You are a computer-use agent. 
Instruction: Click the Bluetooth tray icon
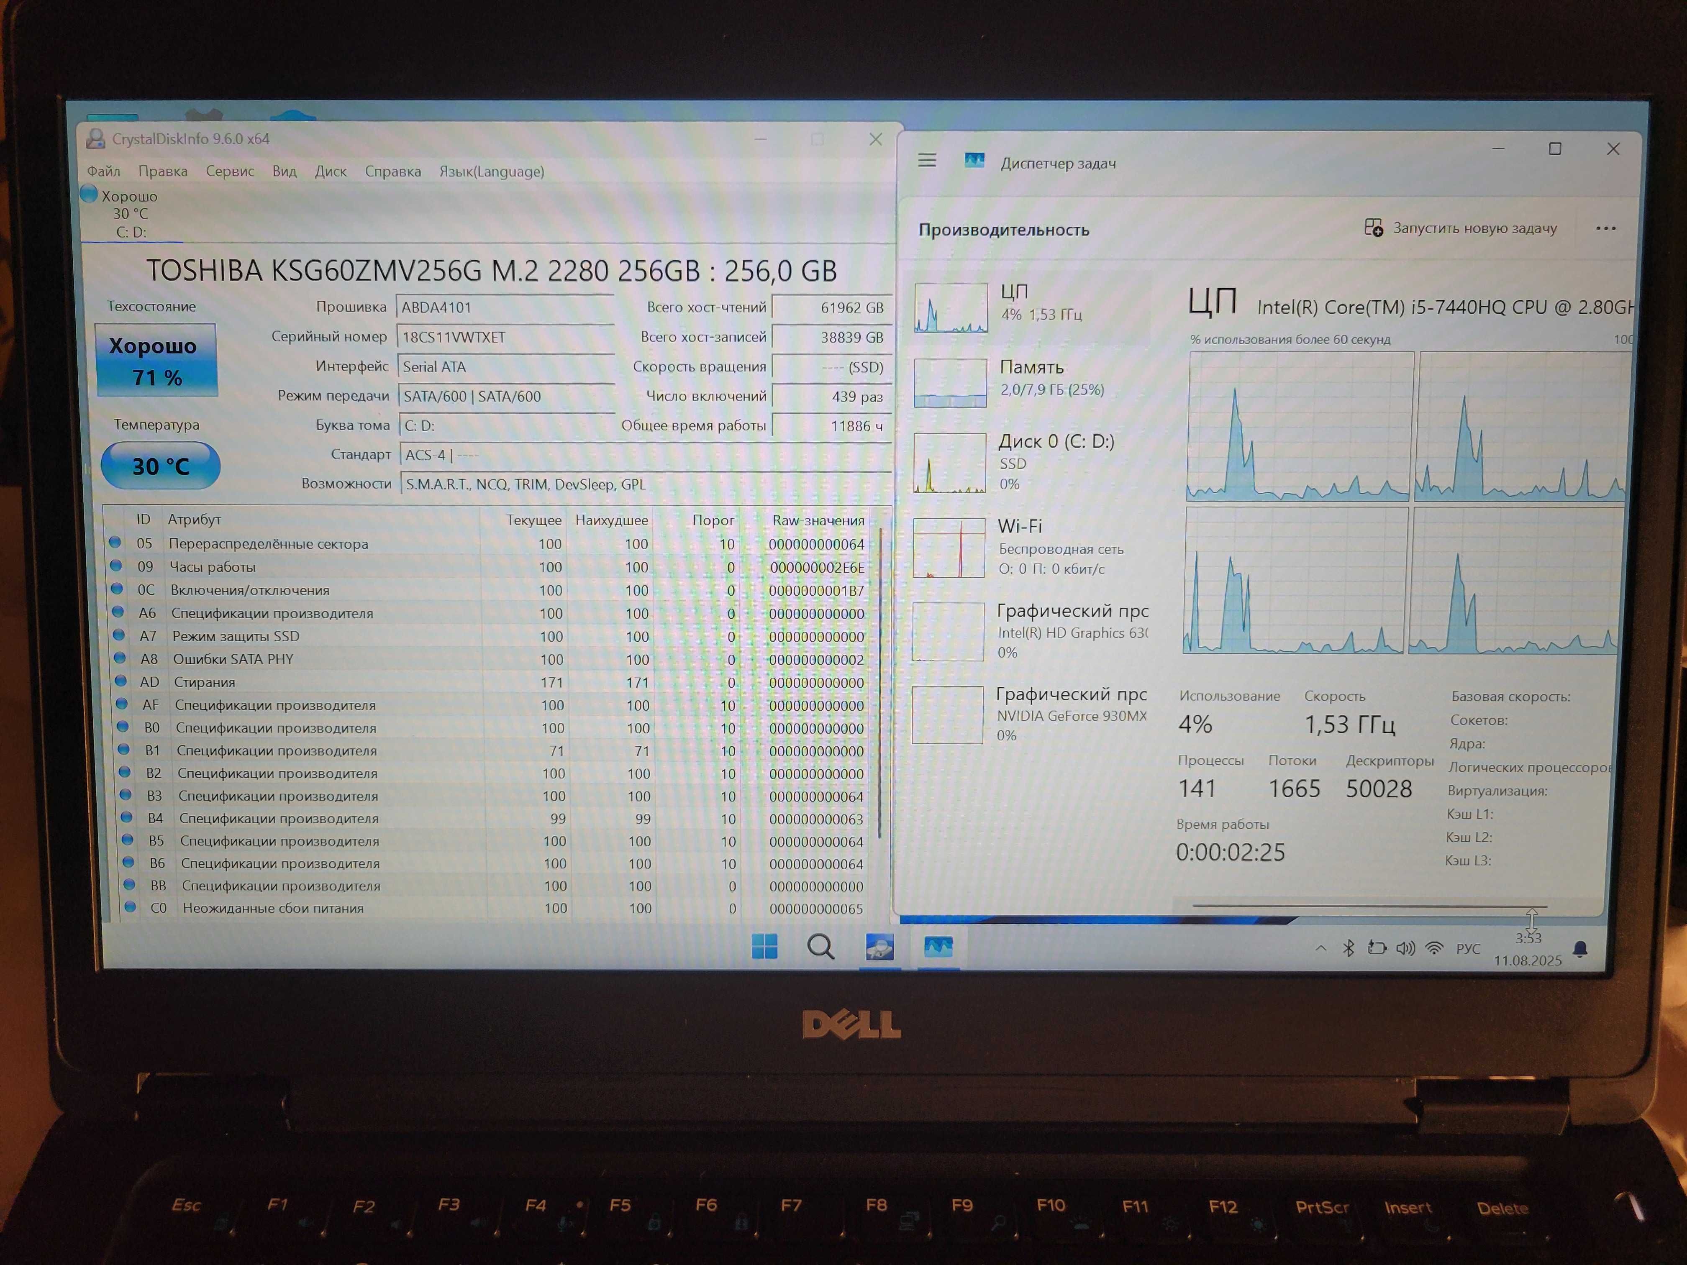pos(1349,948)
